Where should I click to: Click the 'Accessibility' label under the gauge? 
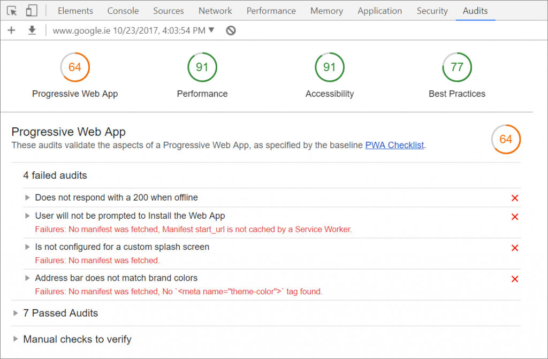click(330, 94)
